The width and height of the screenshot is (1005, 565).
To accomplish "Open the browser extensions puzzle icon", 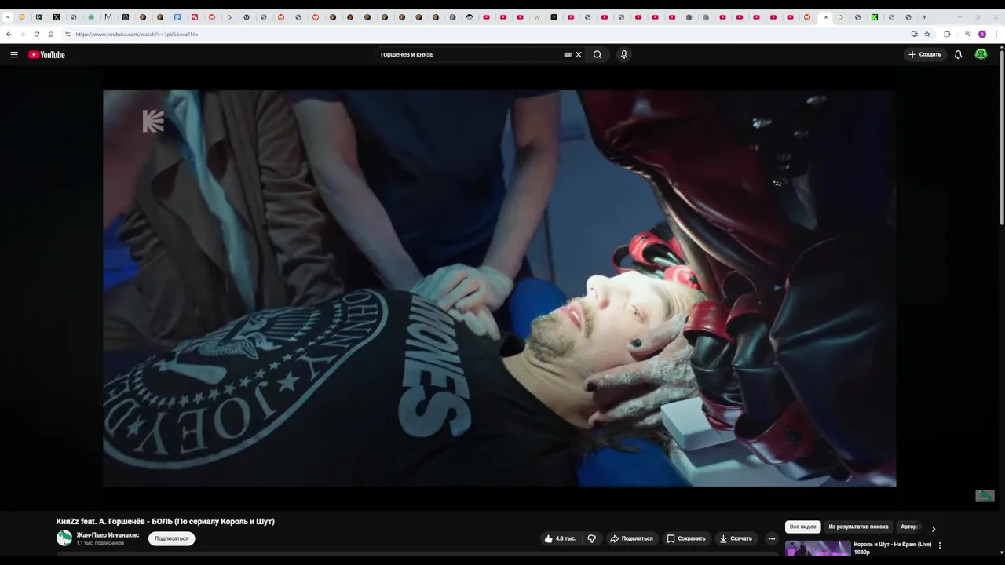I will 947,34.
